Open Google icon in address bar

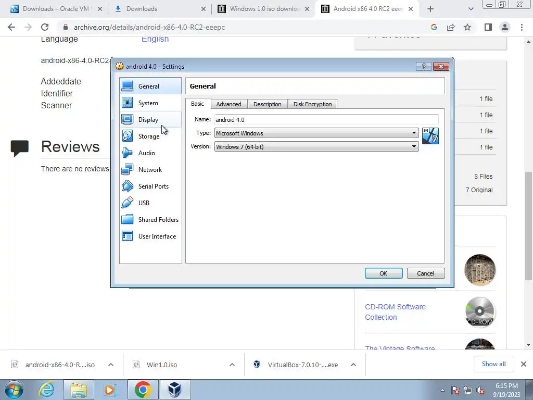click(x=434, y=27)
